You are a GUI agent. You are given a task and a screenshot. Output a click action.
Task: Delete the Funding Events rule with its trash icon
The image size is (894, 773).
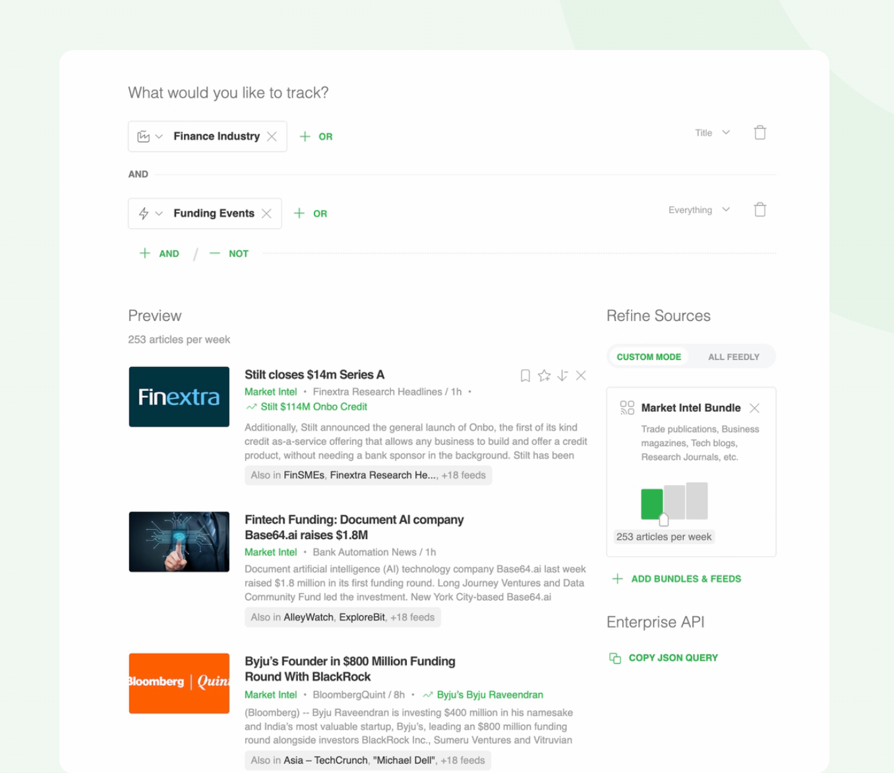click(x=760, y=210)
